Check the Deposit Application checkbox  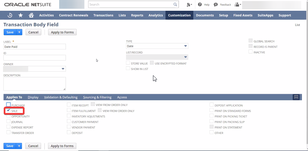click(211, 105)
